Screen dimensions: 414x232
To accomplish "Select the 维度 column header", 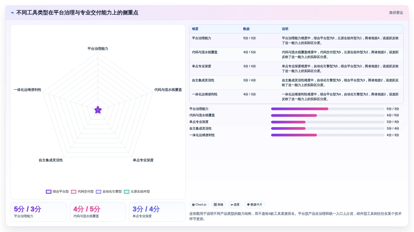I will pyautogui.click(x=195, y=29).
